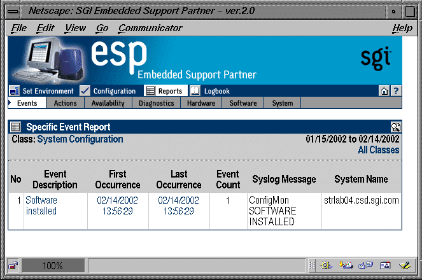Open Address Book icon in status bar

click(x=385, y=266)
